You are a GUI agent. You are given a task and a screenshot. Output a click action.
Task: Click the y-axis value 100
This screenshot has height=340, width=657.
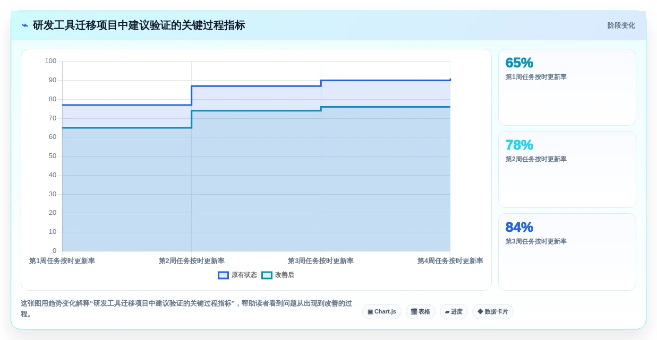point(50,61)
